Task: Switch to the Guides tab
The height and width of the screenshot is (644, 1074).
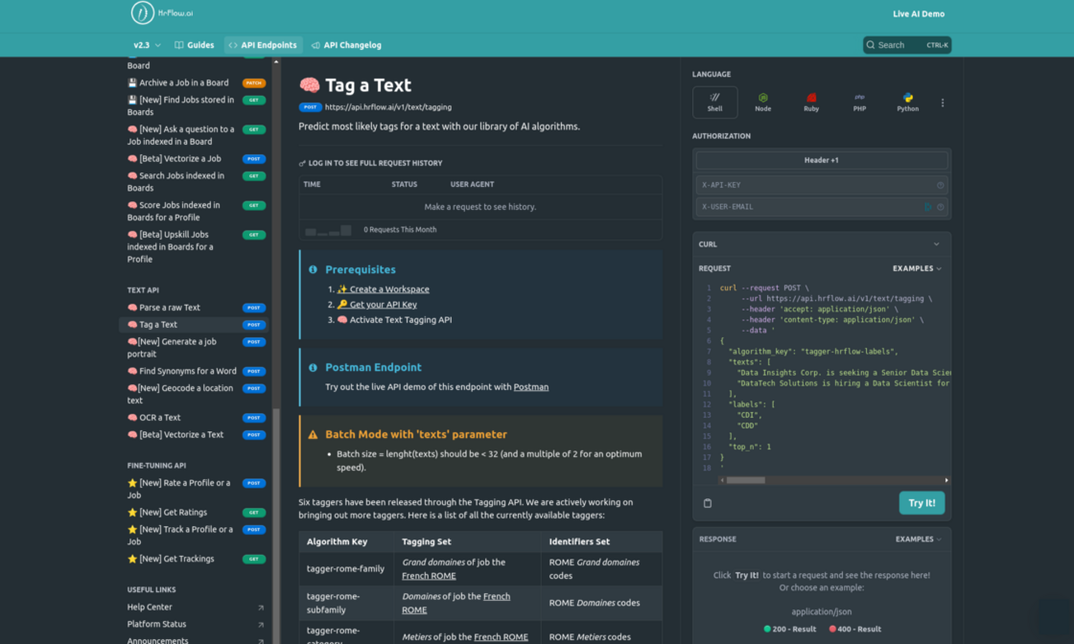Action: pos(194,44)
